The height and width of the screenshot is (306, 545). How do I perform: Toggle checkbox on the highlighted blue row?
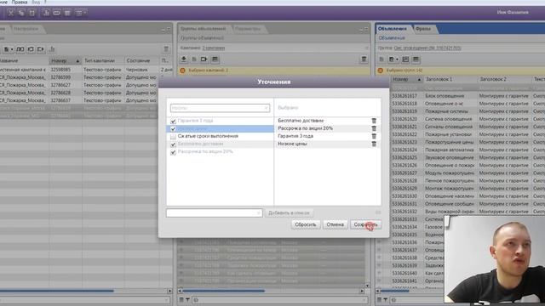point(173,128)
